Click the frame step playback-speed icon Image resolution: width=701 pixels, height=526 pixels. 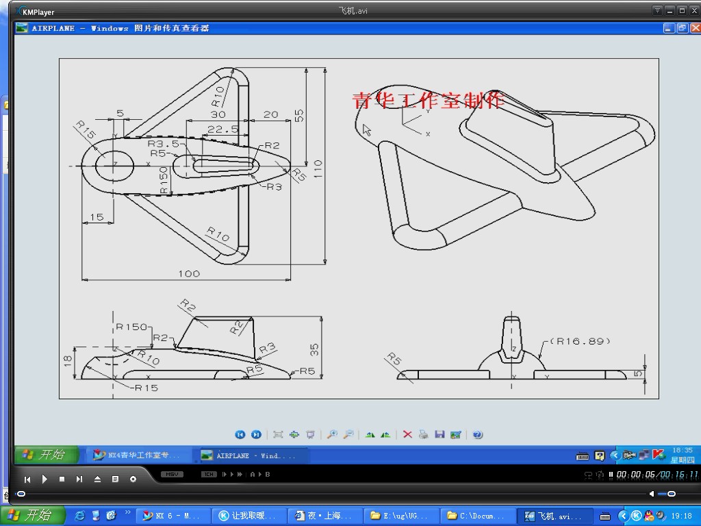tap(225, 474)
